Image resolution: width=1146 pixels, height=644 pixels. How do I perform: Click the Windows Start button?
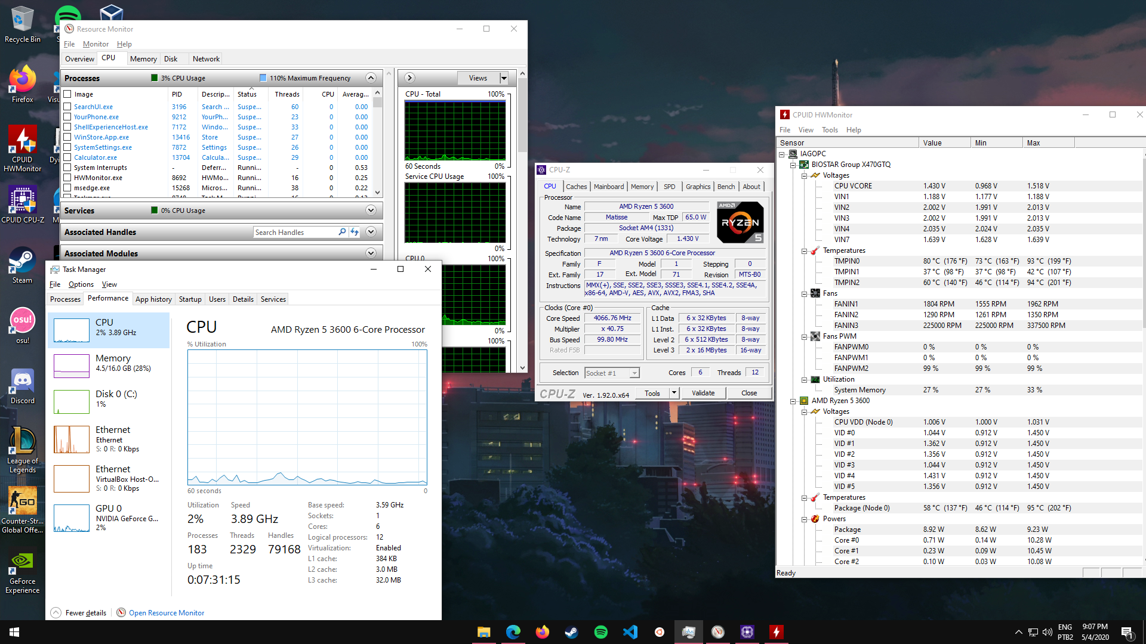tap(14, 632)
